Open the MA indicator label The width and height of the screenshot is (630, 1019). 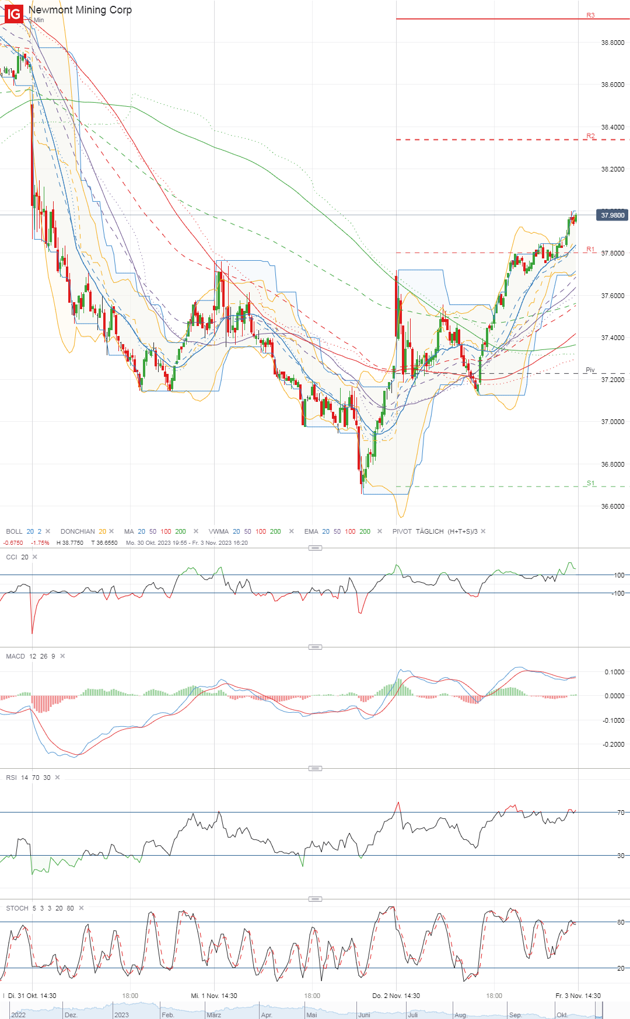pos(129,531)
